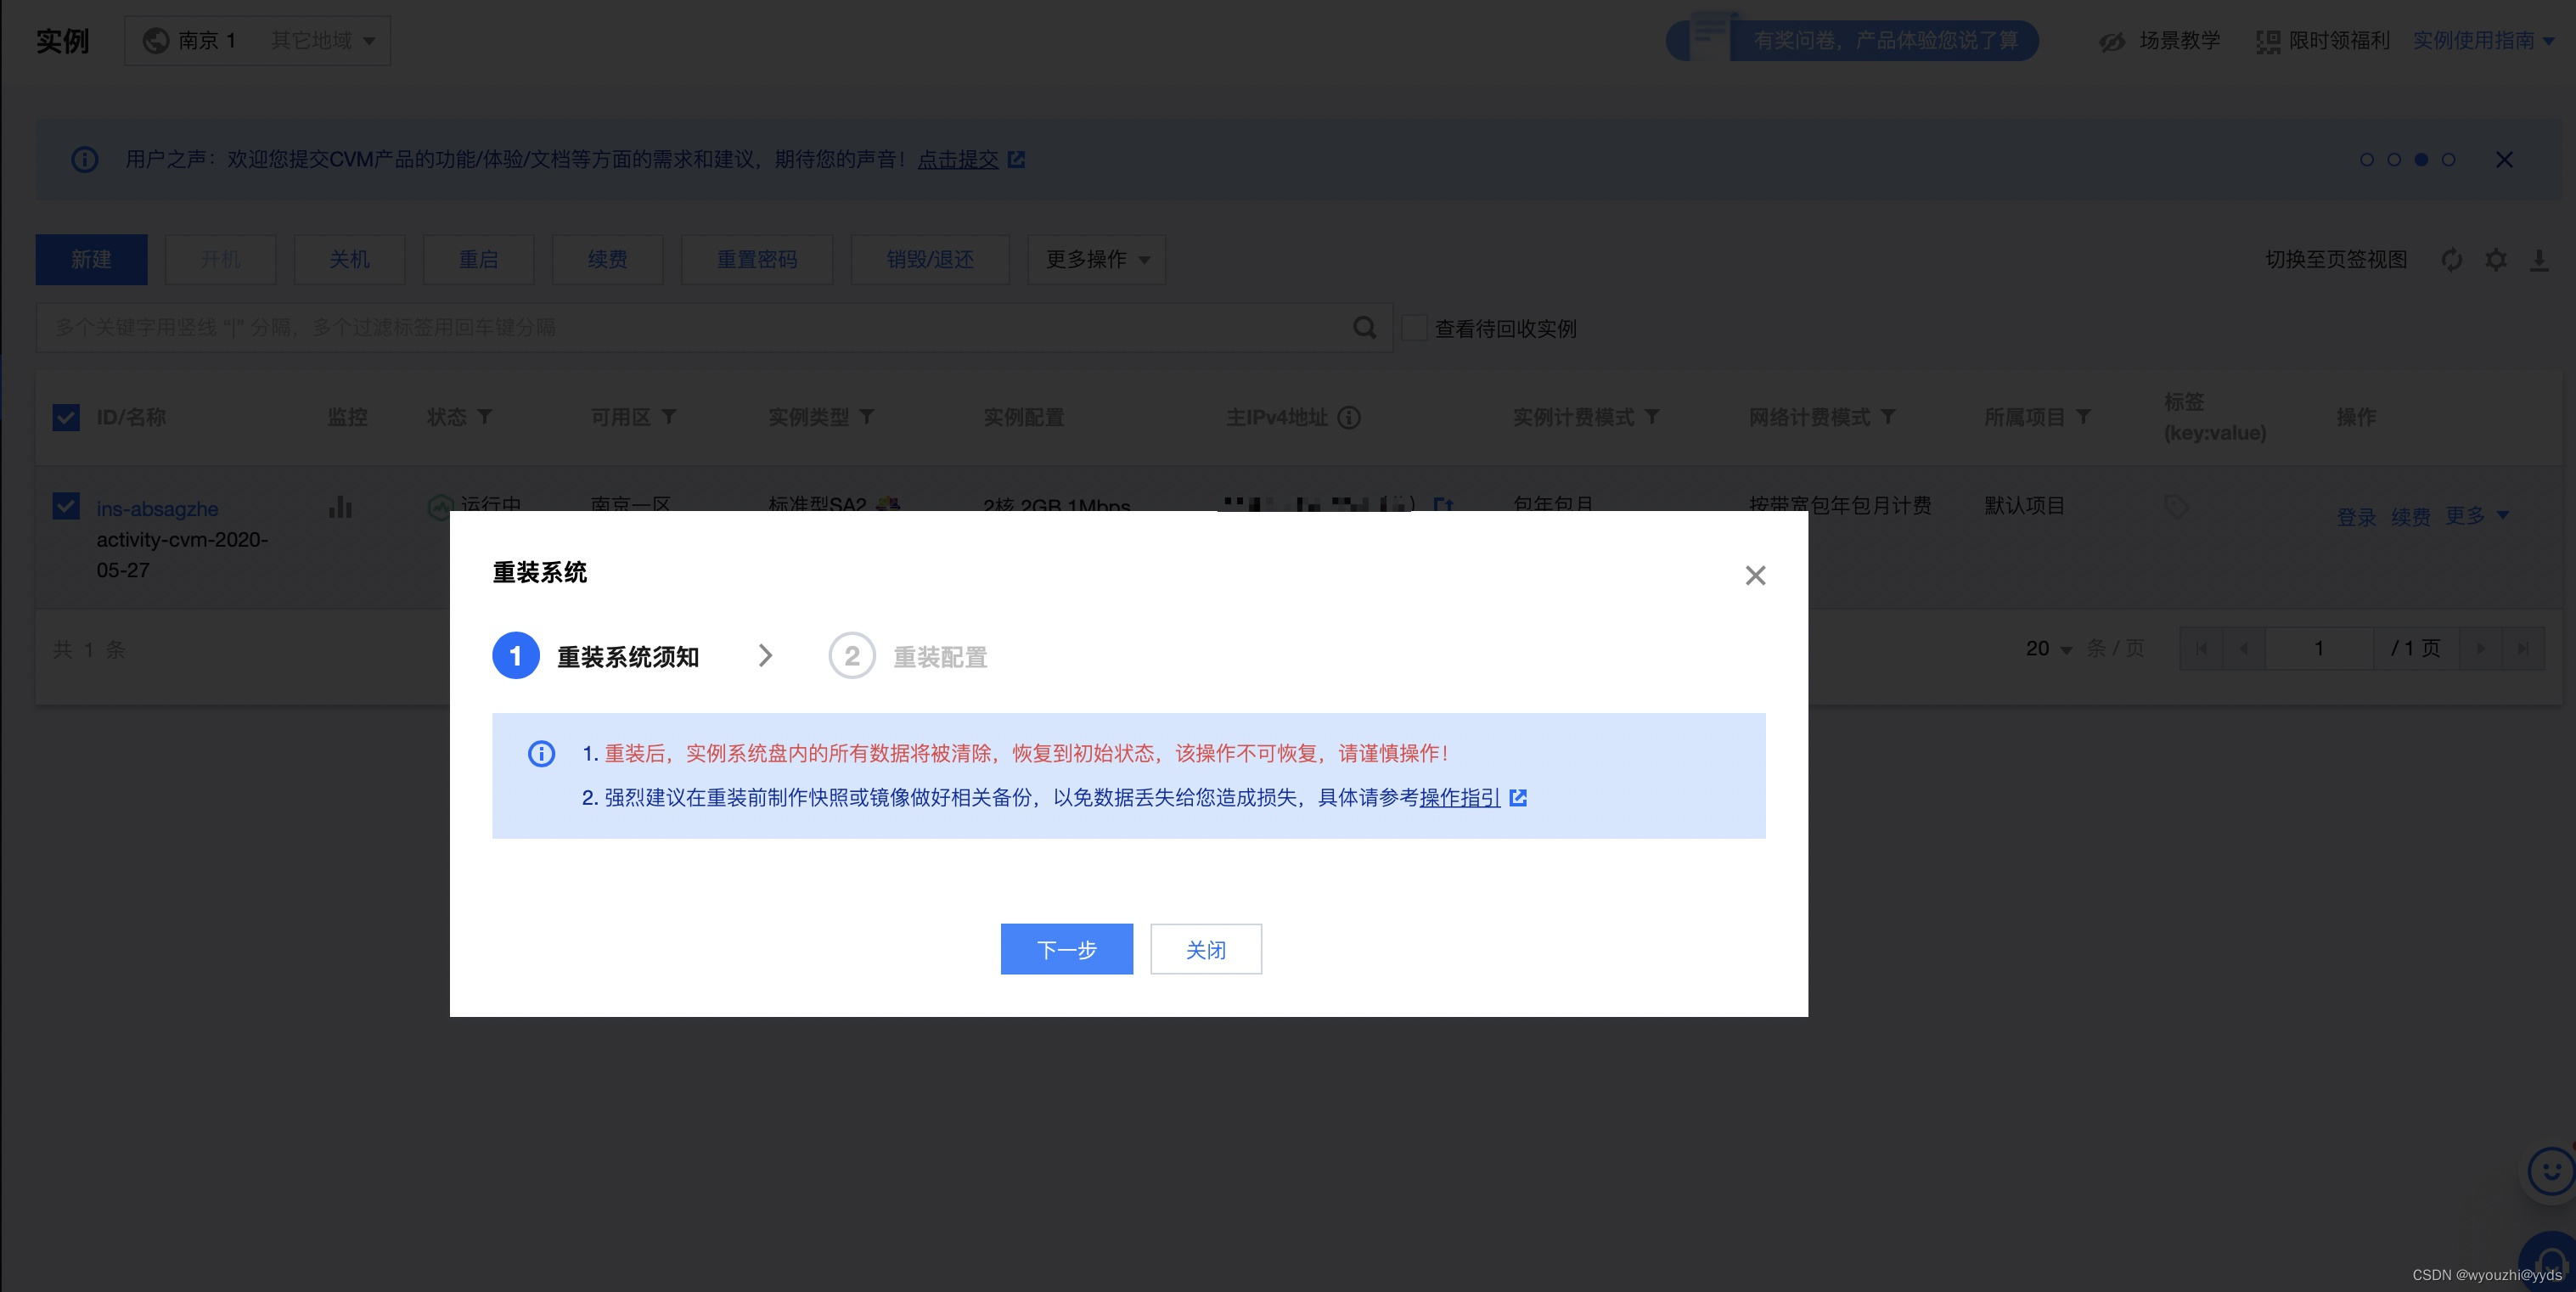Open the 其它地域 region dropdown

(x=323, y=40)
